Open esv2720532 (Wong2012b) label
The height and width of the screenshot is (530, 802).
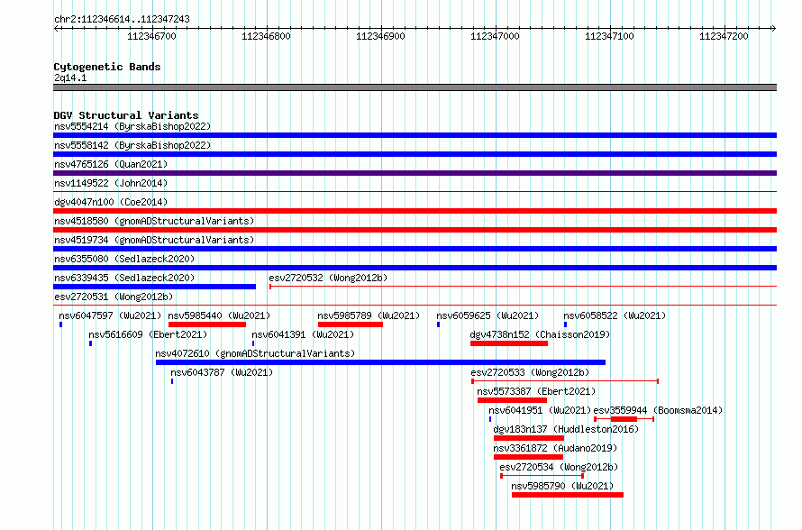click(328, 278)
